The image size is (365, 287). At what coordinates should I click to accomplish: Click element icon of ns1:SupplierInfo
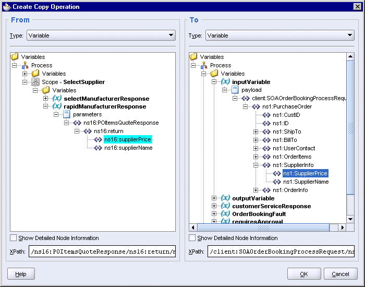266,165
